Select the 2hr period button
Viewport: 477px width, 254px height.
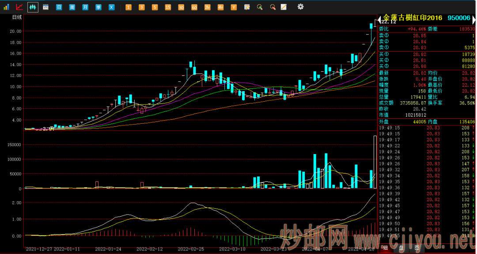(208, 7)
